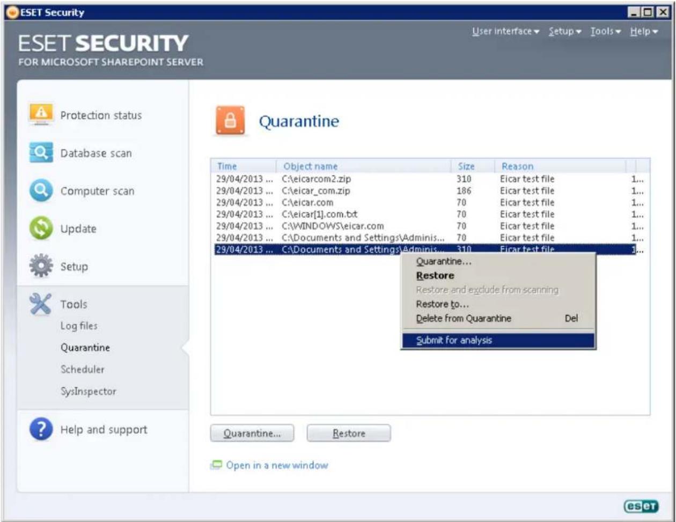Click the orange Quarantine lock icon
This screenshot has width=676, height=522.
(x=230, y=121)
